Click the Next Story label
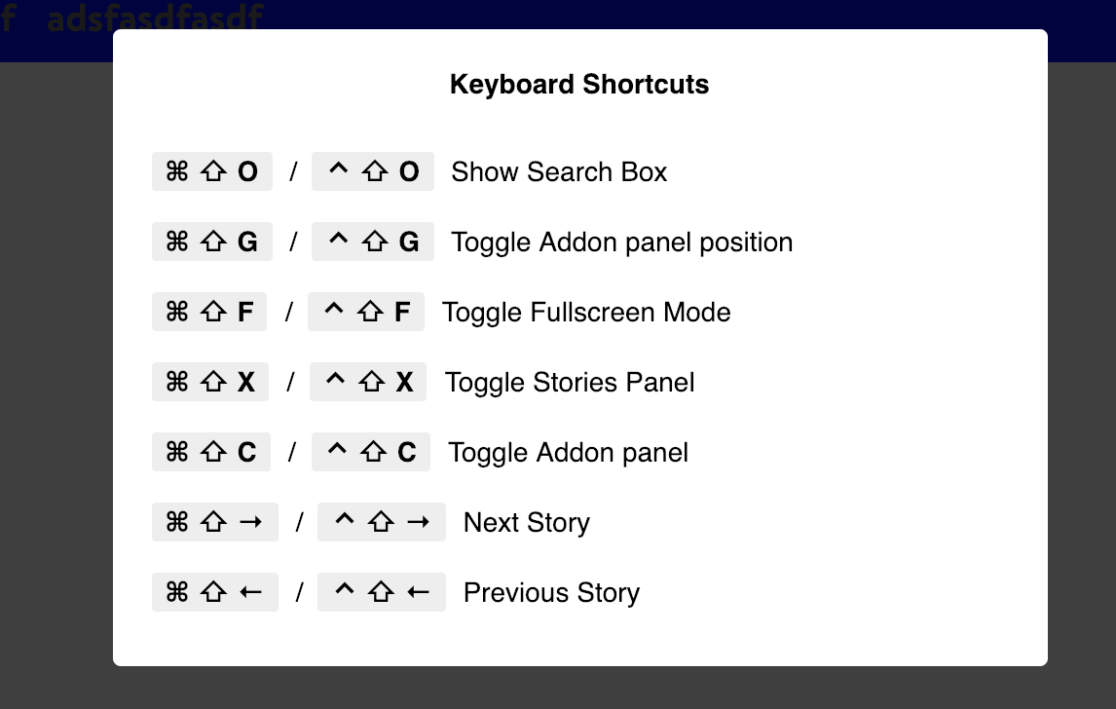1116x709 pixels. (x=526, y=522)
